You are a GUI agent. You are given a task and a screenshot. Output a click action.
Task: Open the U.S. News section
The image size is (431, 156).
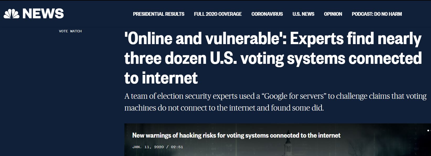tap(303, 14)
